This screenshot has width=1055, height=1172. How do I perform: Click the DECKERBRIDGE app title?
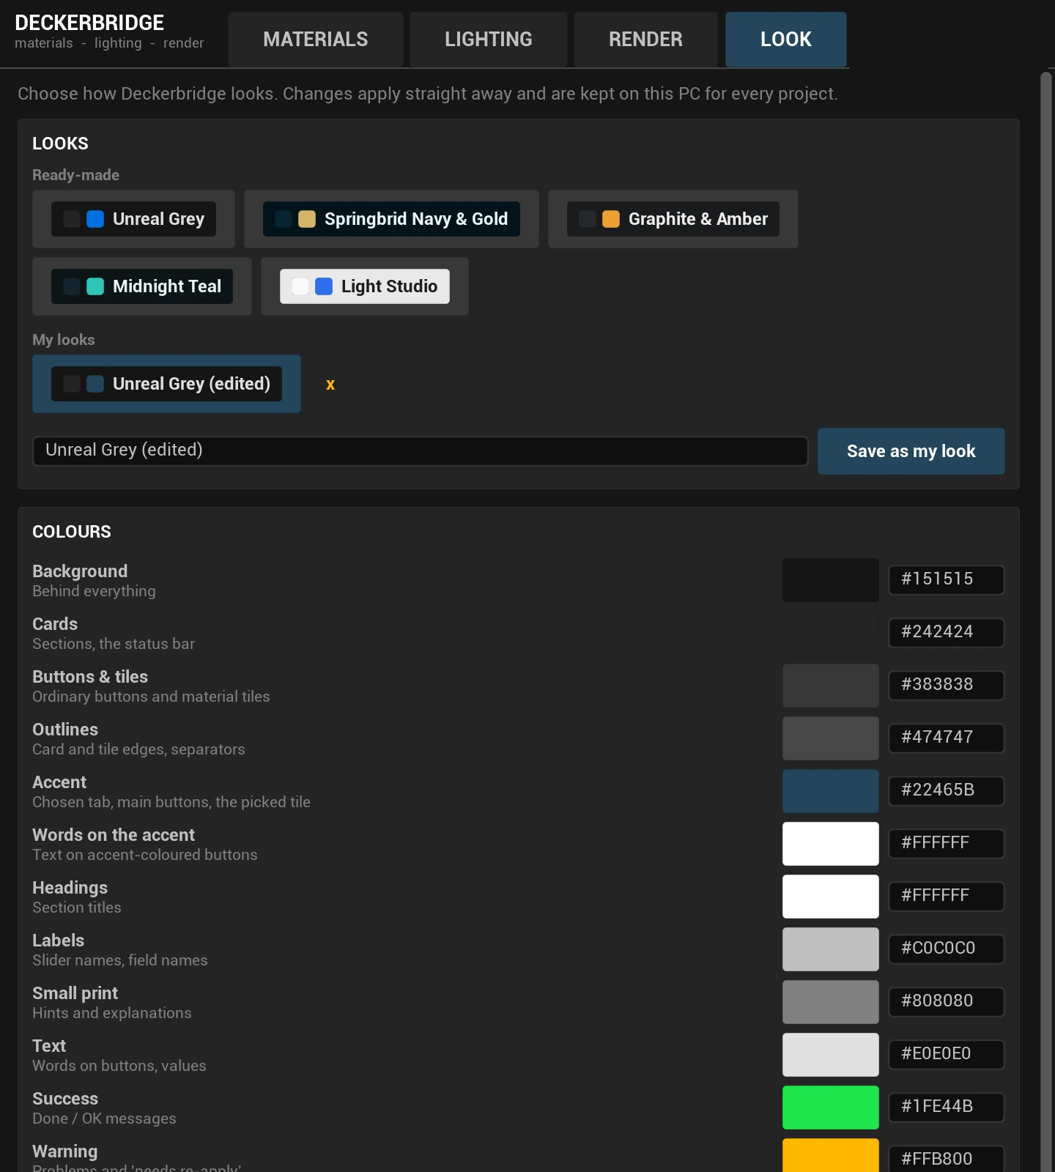(x=89, y=23)
